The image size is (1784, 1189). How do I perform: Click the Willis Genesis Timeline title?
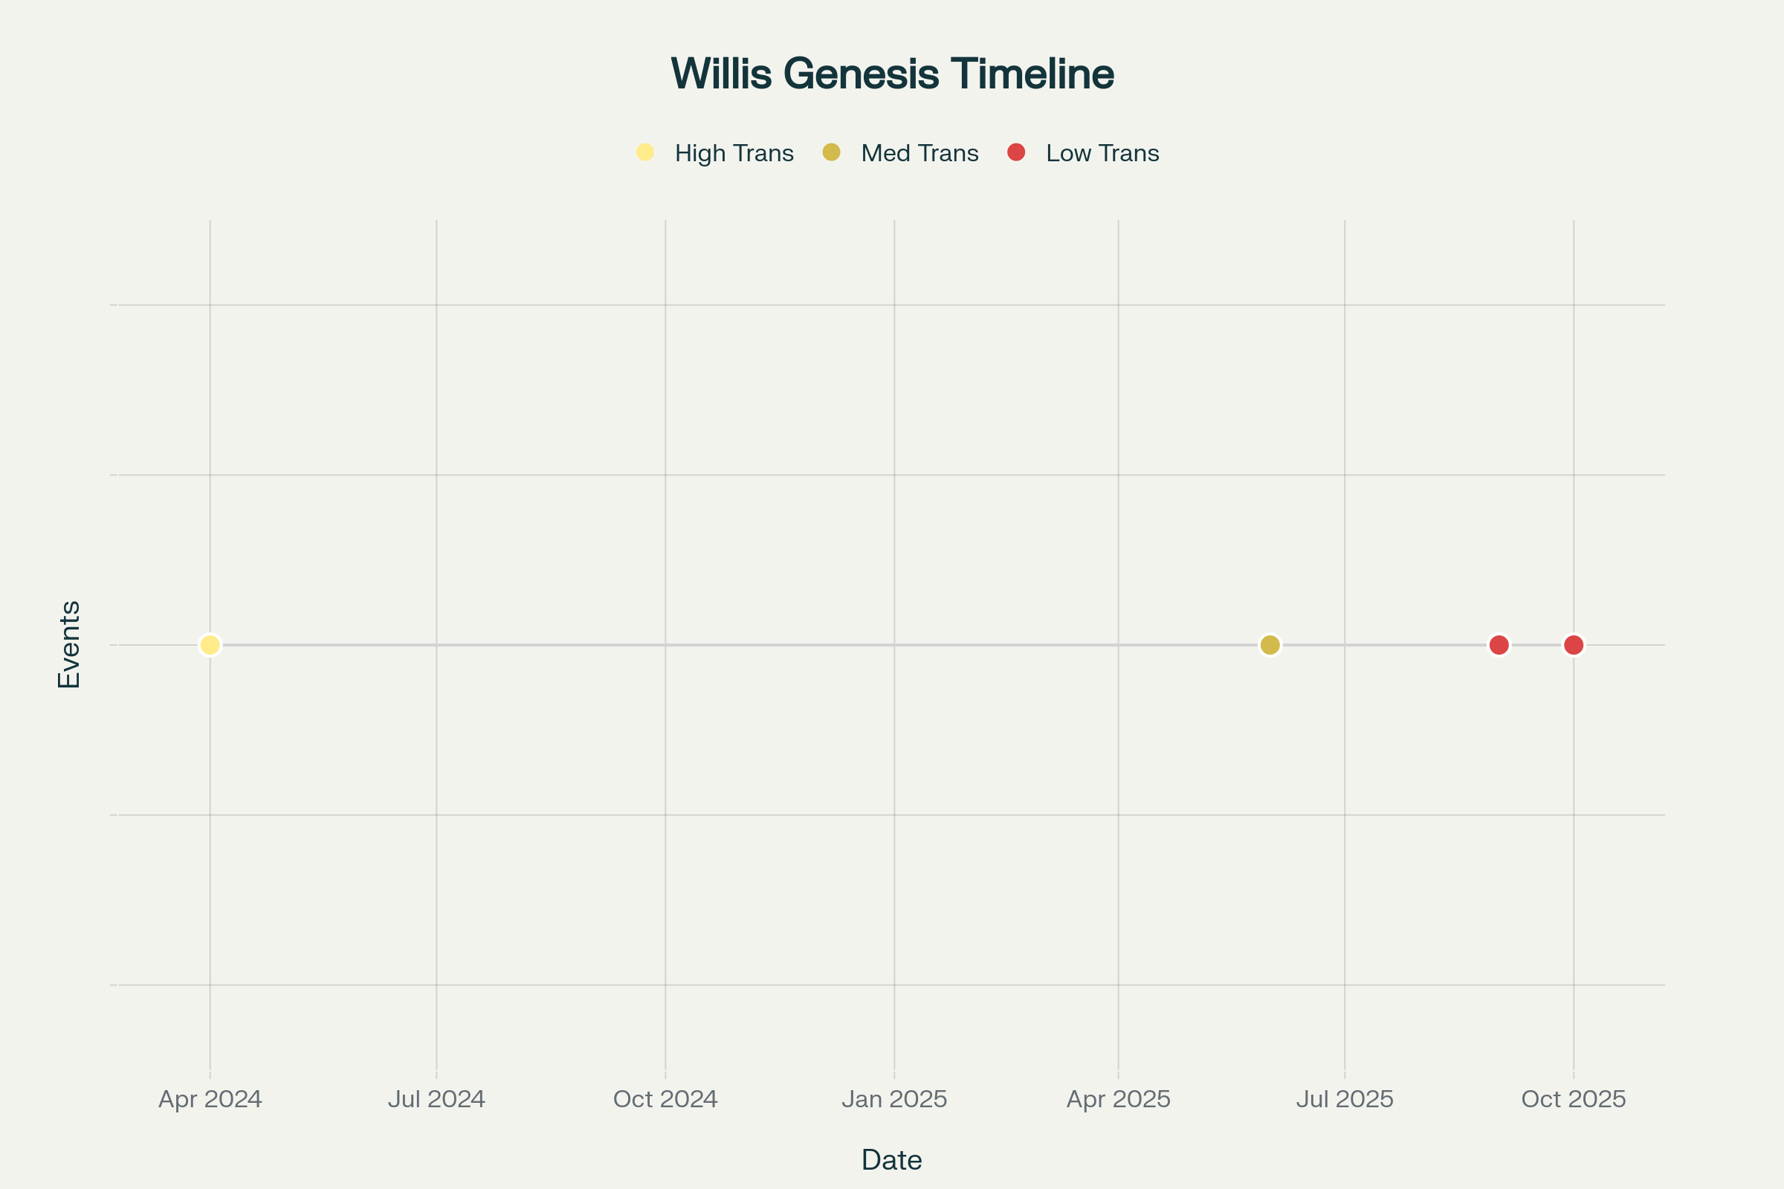click(x=892, y=74)
